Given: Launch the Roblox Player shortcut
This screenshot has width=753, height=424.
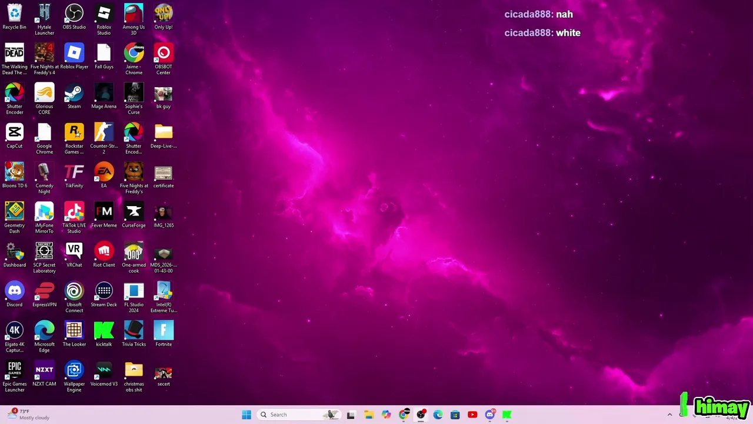Looking at the screenshot, I should [x=74, y=56].
